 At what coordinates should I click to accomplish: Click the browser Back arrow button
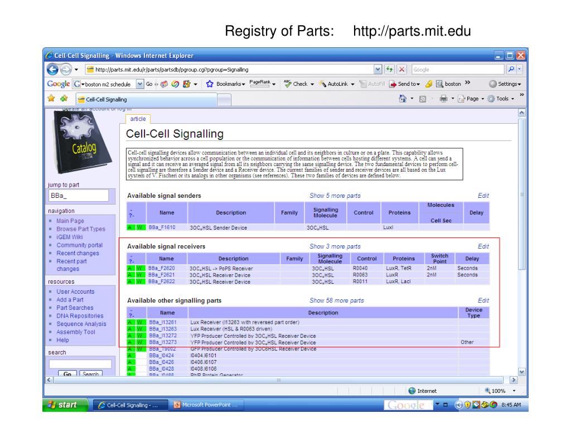[53, 69]
